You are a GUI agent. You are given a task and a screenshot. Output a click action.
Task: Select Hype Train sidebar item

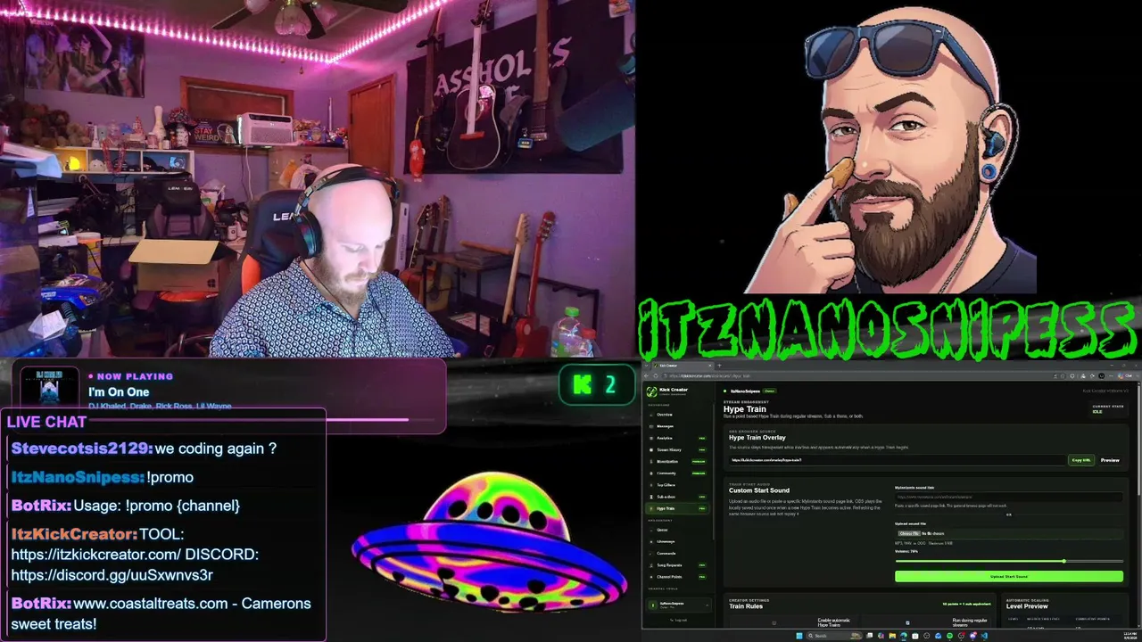(678, 508)
